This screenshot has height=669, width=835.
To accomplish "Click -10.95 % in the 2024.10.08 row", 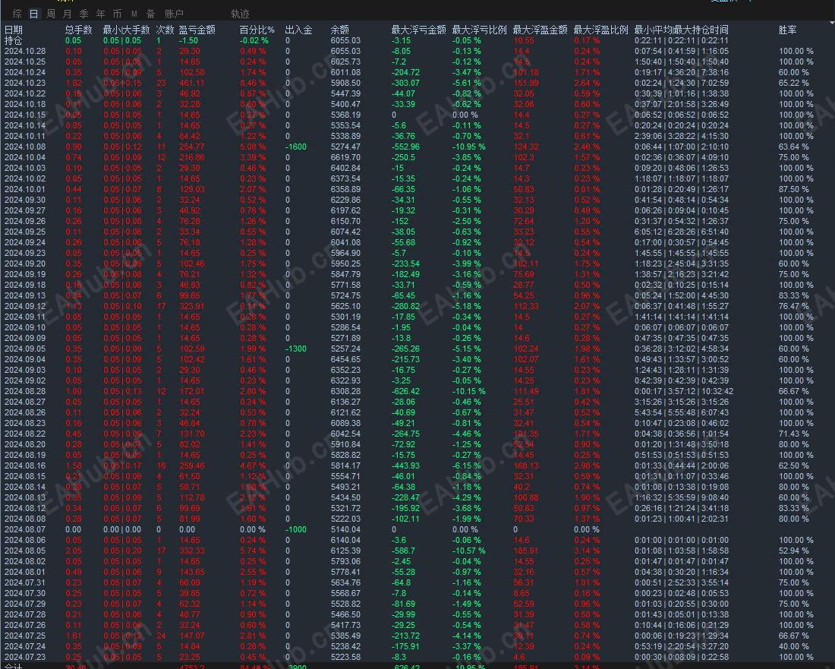I will pos(469,147).
